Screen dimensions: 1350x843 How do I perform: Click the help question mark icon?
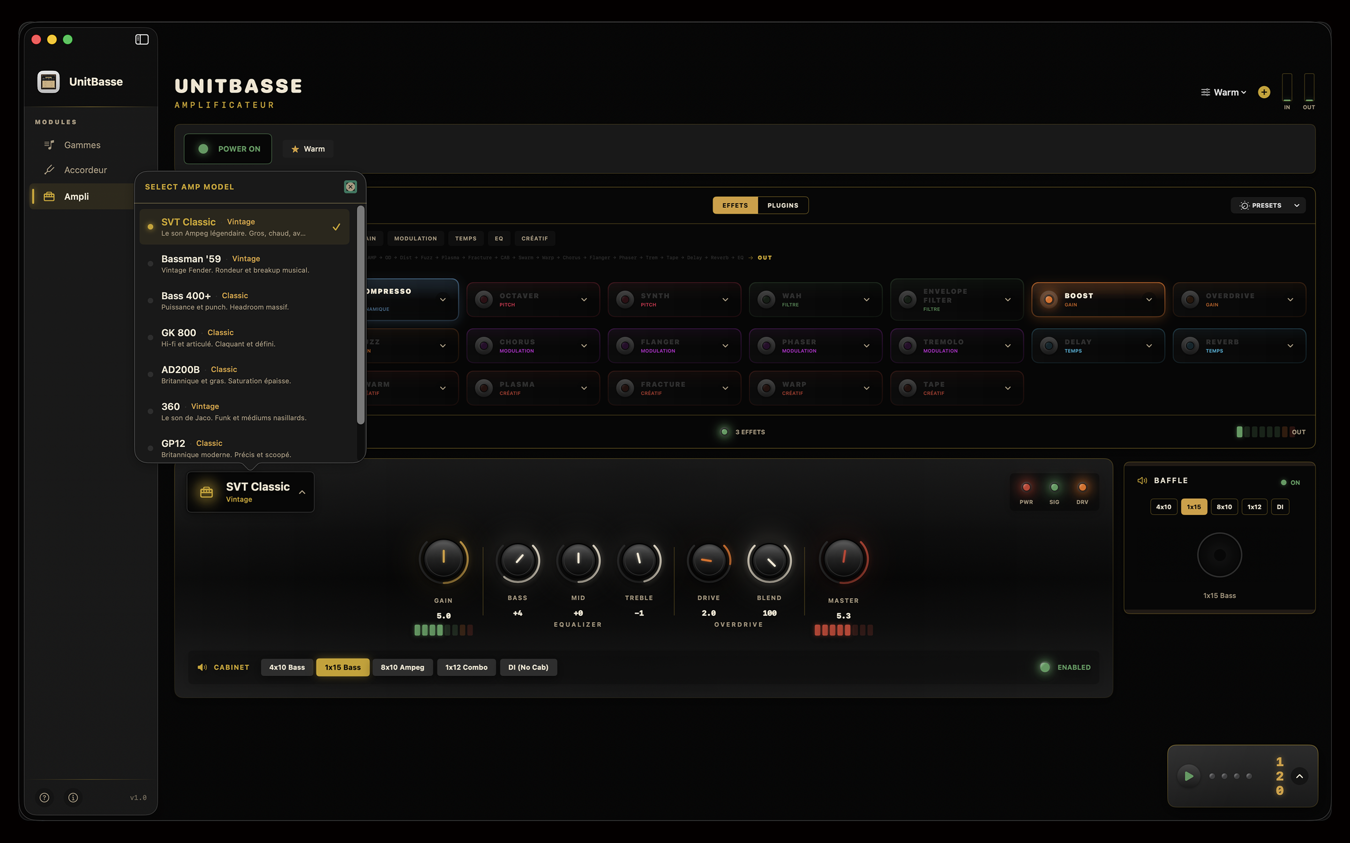coord(45,797)
